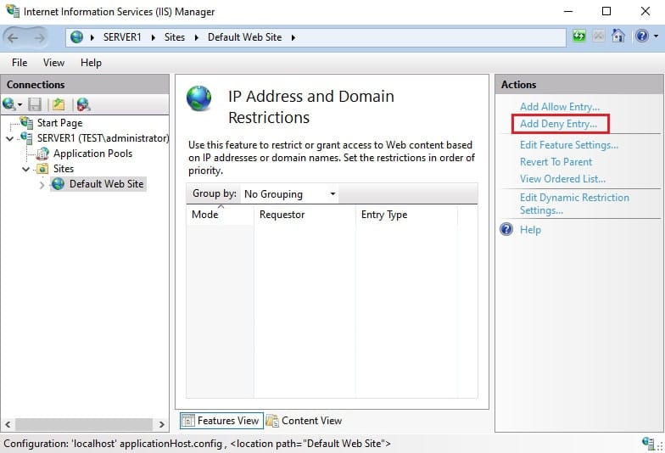Viewport: 665px width, 453px height.
Task: Expand arrow after Sites breadcrumb
Action: 197,37
